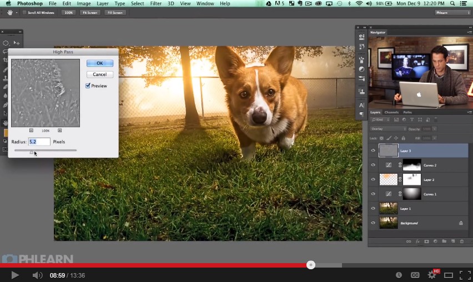Click Cancel in High Pass dialog
This screenshot has width=473, height=282.
(100, 74)
